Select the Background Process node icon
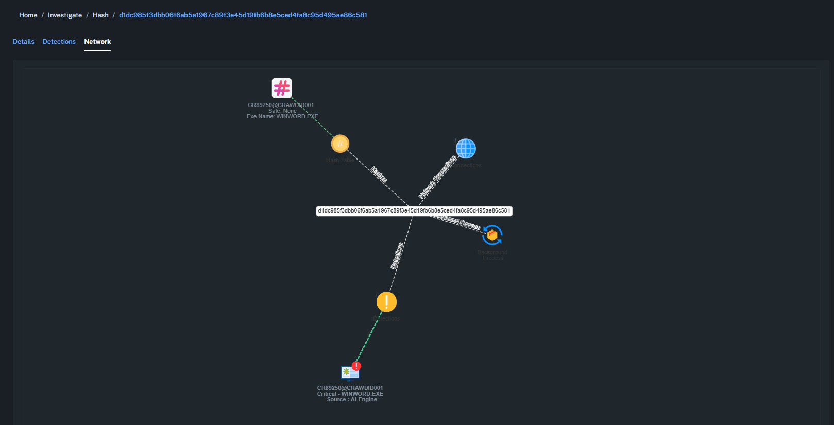The height and width of the screenshot is (425, 834). [492, 235]
